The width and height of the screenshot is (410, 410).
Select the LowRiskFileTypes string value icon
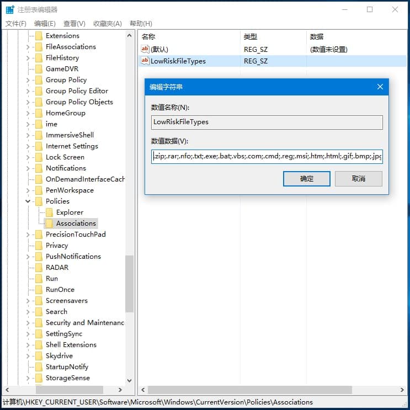click(145, 61)
